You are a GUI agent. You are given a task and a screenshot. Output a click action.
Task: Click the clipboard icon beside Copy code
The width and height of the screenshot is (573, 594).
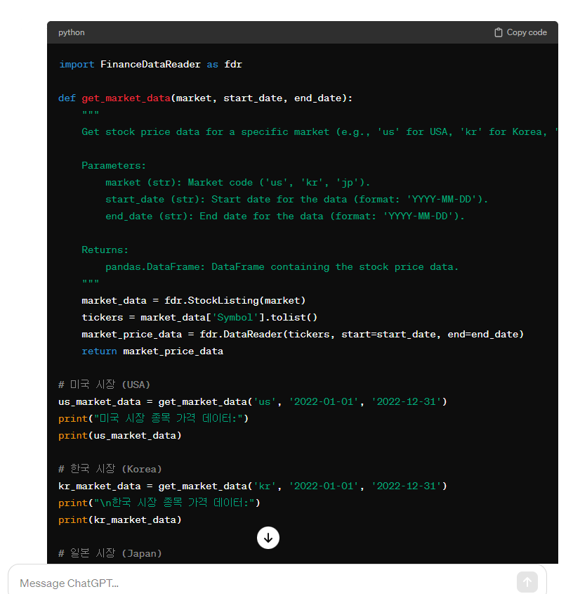coord(499,32)
